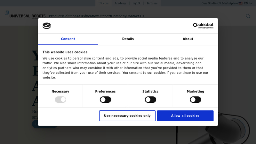The width and height of the screenshot is (256, 144).
Task: Enable the Preferences cookies switch
Action: tap(106, 100)
